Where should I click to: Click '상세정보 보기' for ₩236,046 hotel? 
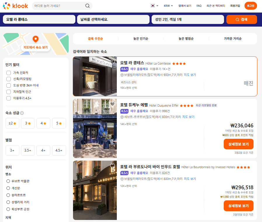[x=238, y=144]
